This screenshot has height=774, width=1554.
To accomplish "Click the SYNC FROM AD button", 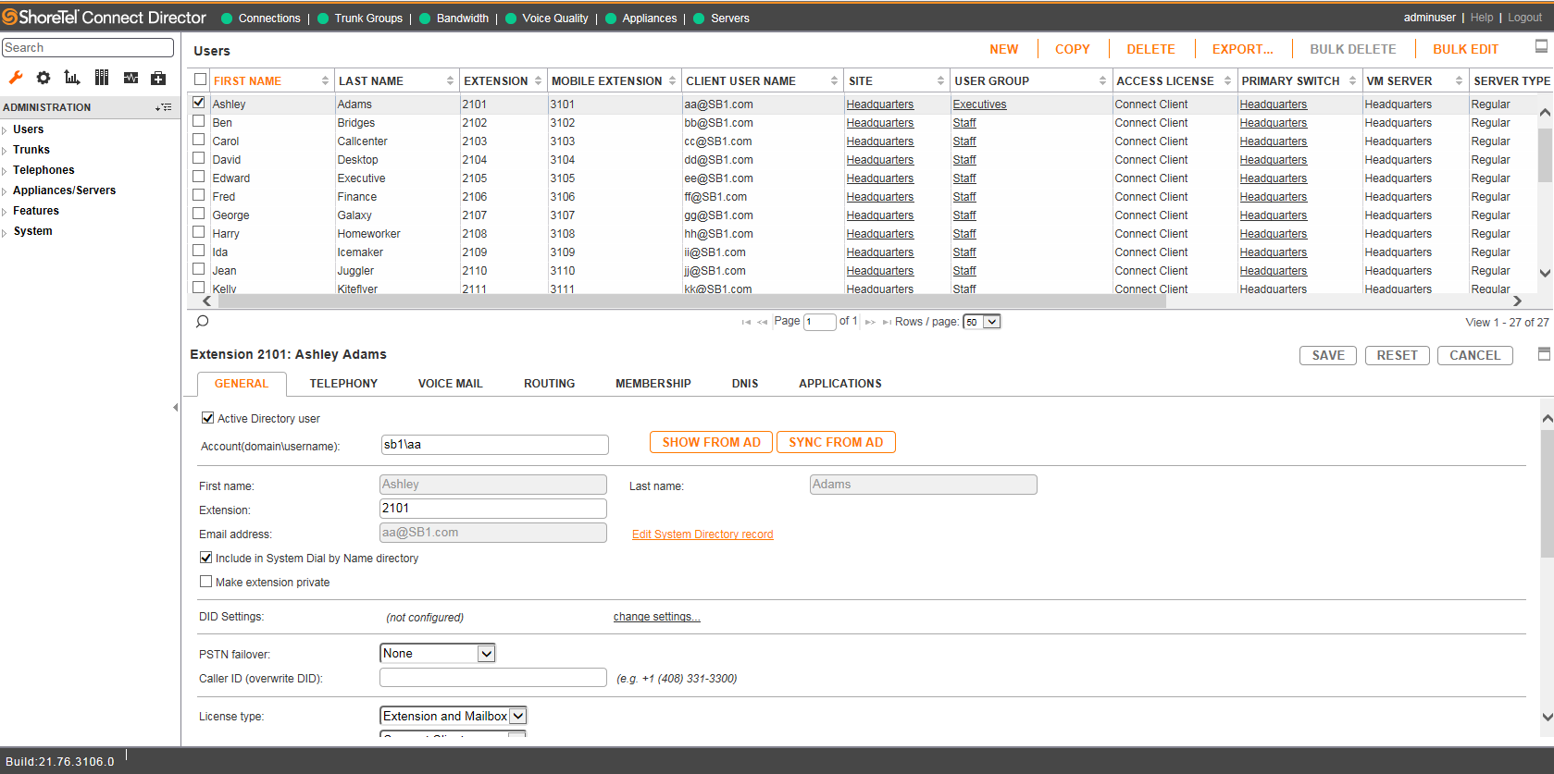I will [836, 442].
